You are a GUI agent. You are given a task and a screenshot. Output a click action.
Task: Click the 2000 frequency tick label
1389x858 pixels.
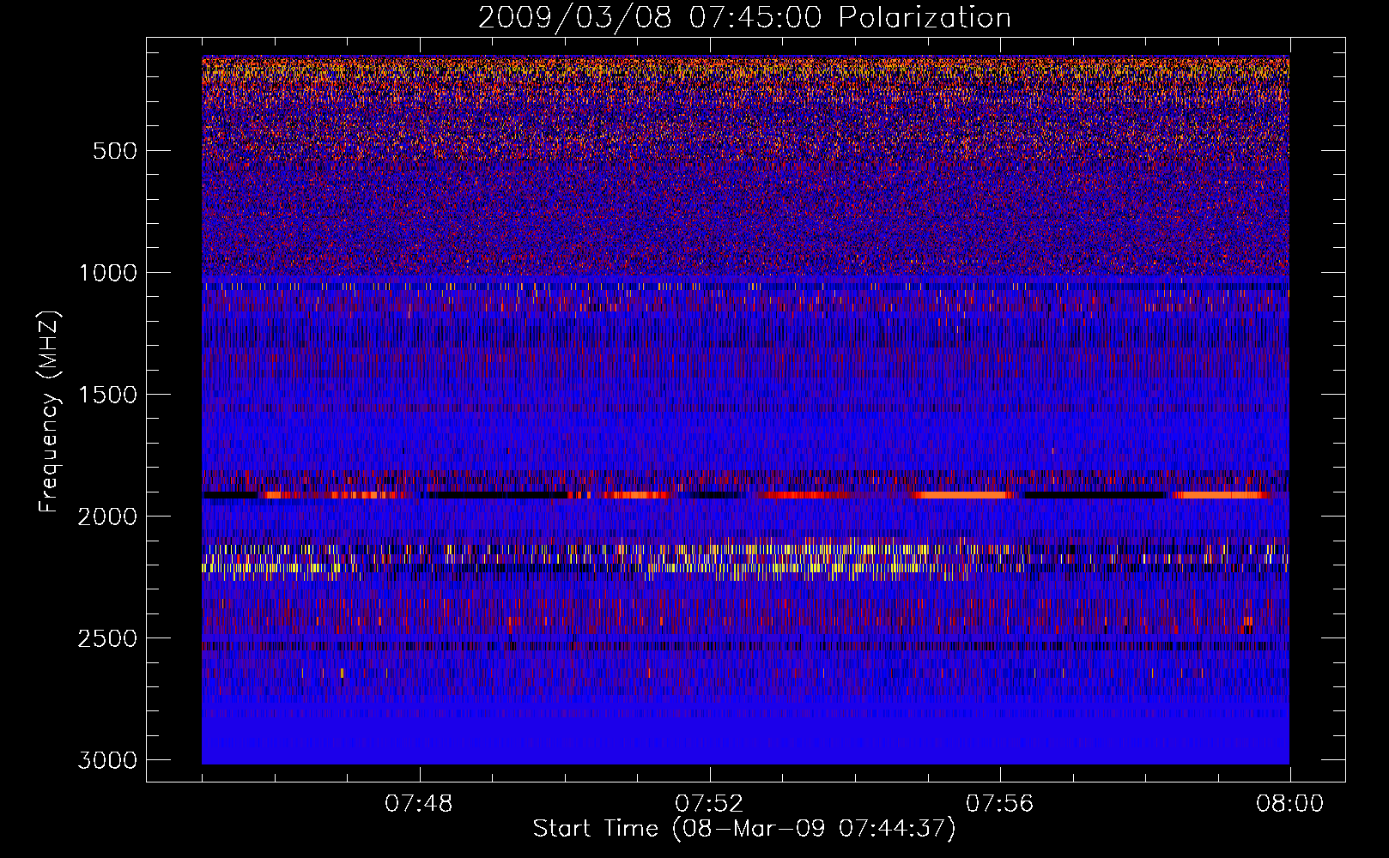107,517
